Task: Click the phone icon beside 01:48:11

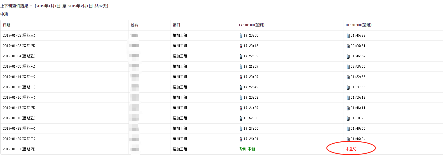Action: (x=348, y=108)
